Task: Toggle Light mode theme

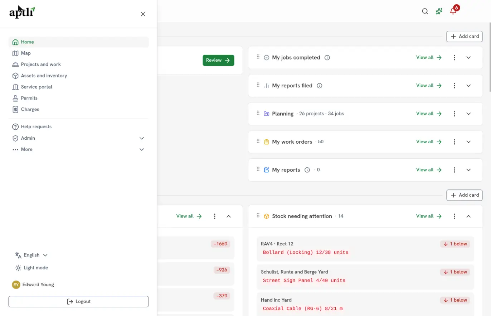Action: [31, 268]
